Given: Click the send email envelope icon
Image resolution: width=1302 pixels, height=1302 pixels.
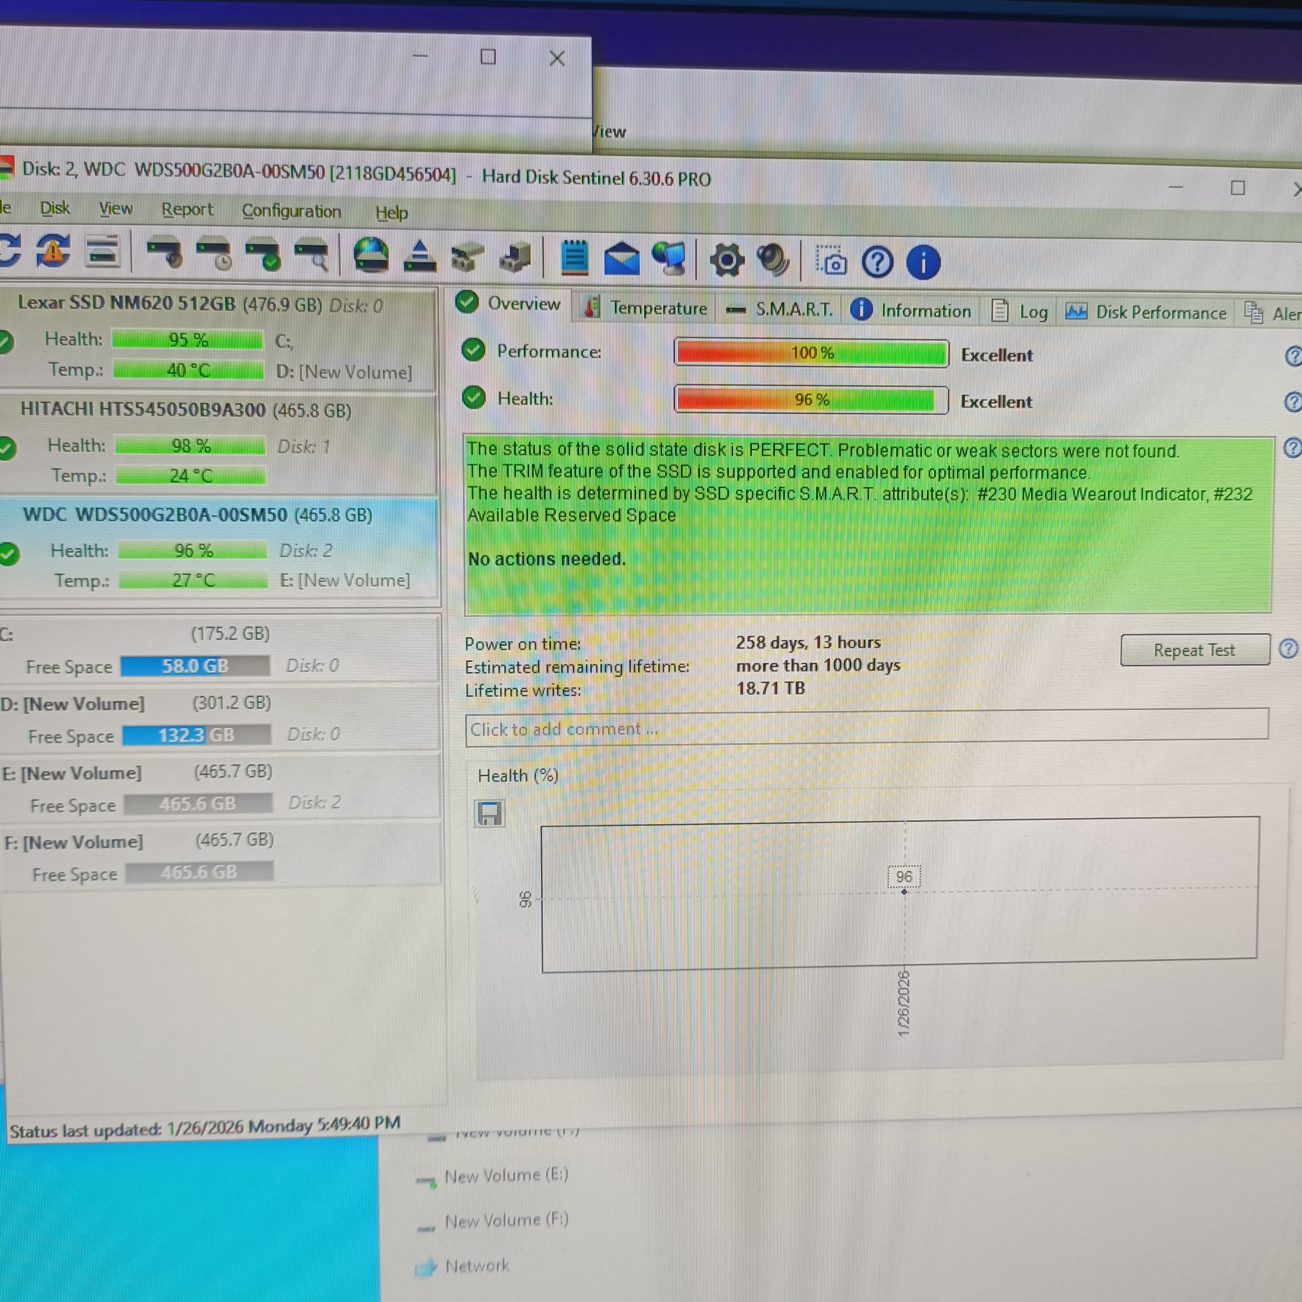Looking at the screenshot, I should [622, 258].
